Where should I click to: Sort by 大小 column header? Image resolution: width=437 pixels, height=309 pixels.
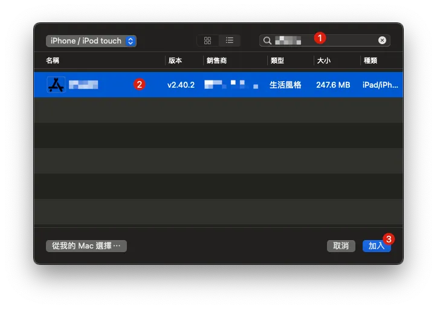pyautogui.click(x=323, y=61)
